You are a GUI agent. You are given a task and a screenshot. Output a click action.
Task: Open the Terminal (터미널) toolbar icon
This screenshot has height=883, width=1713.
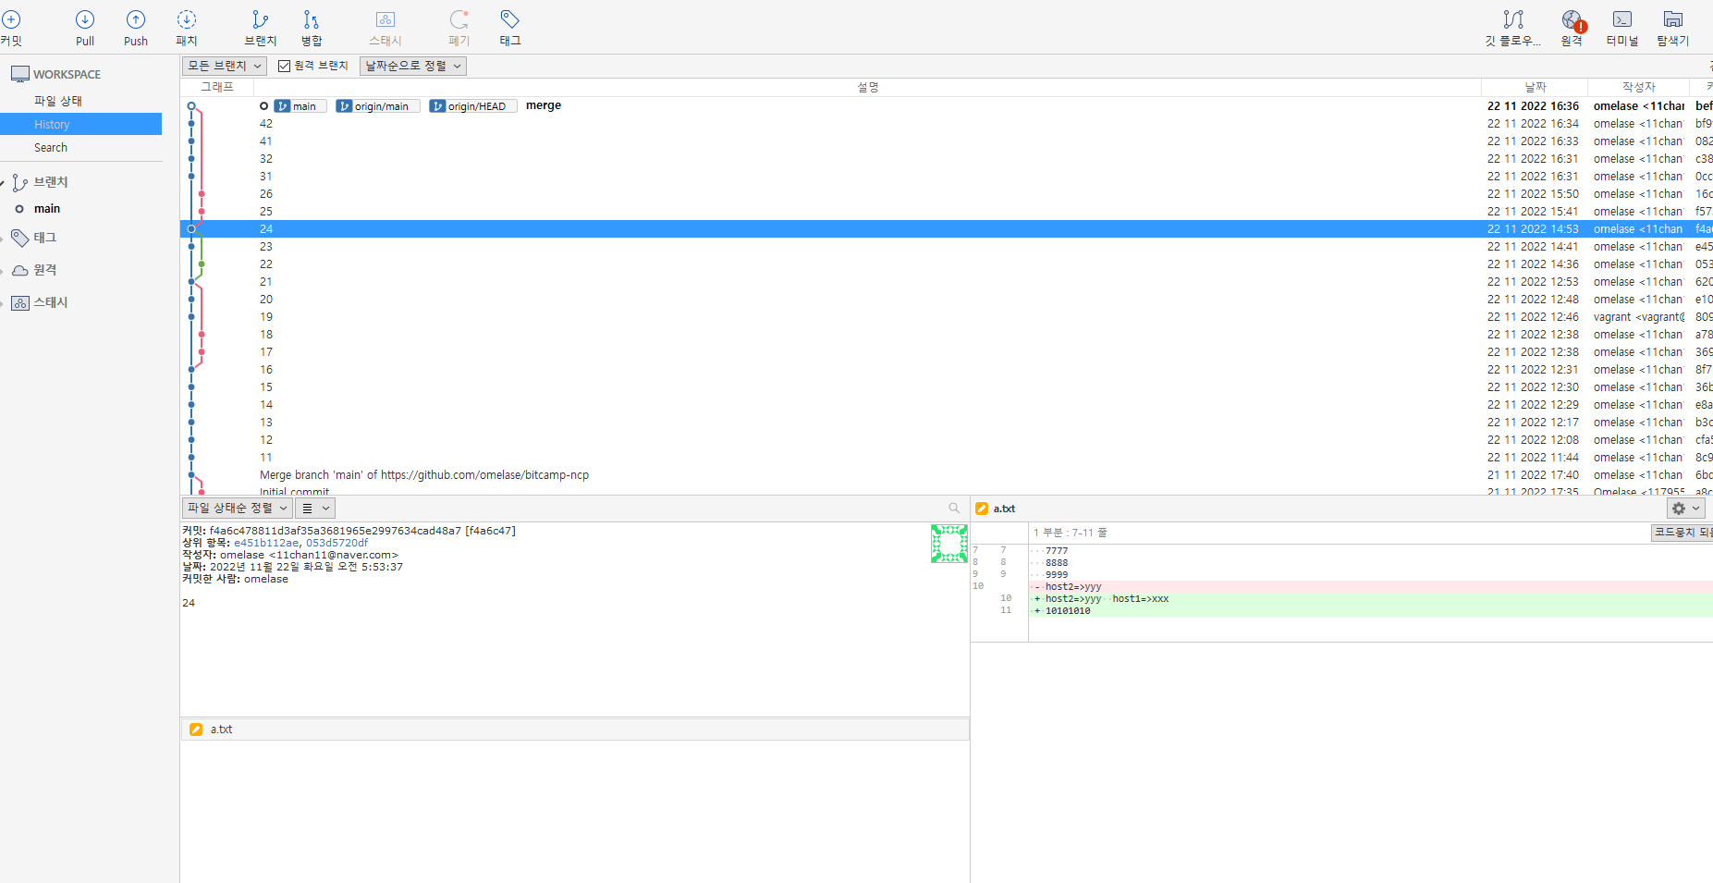(x=1622, y=27)
